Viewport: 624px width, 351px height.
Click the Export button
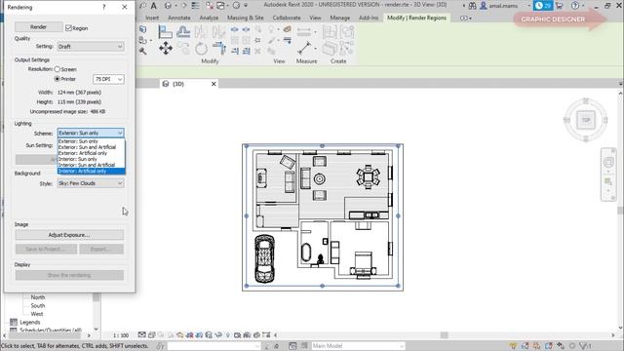(101, 250)
